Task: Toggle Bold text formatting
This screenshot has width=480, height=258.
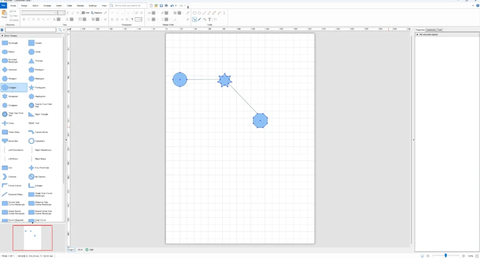Action: click(x=24, y=19)
